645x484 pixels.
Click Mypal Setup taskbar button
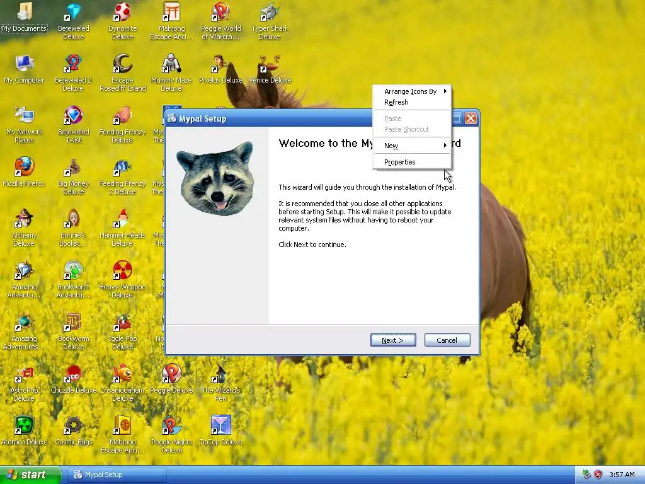[116, 475]
